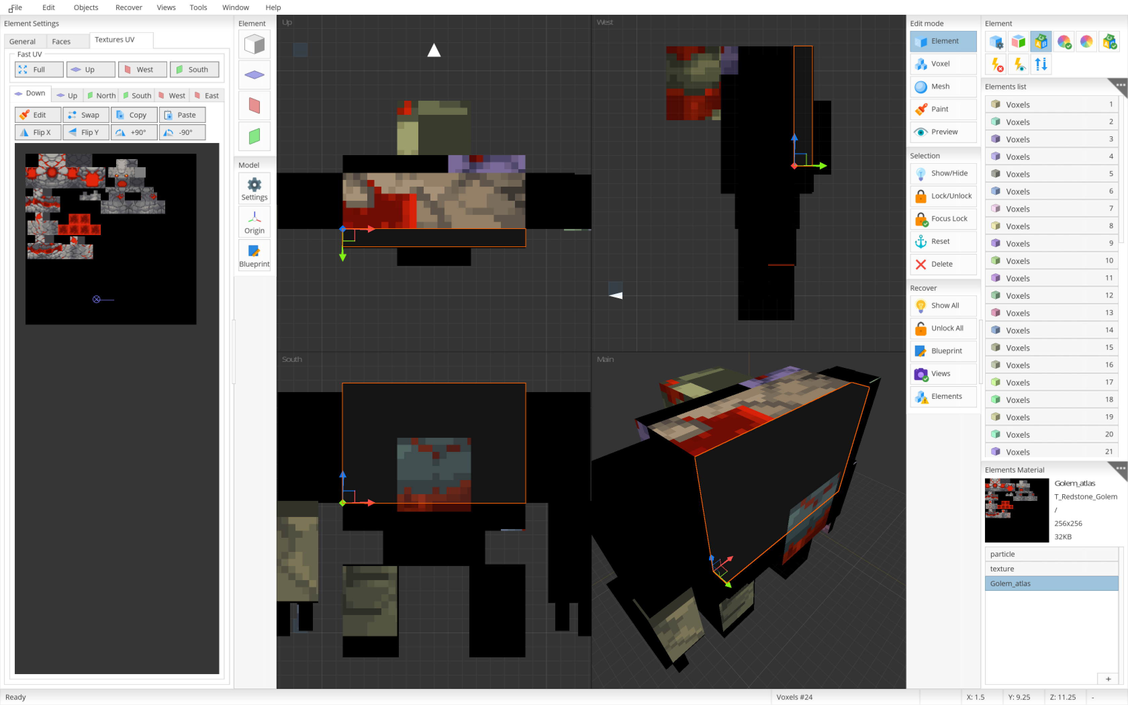Screen dimensions: 1128x705
Task: Click the plain color wheel icon
Action: point(1086,42)
